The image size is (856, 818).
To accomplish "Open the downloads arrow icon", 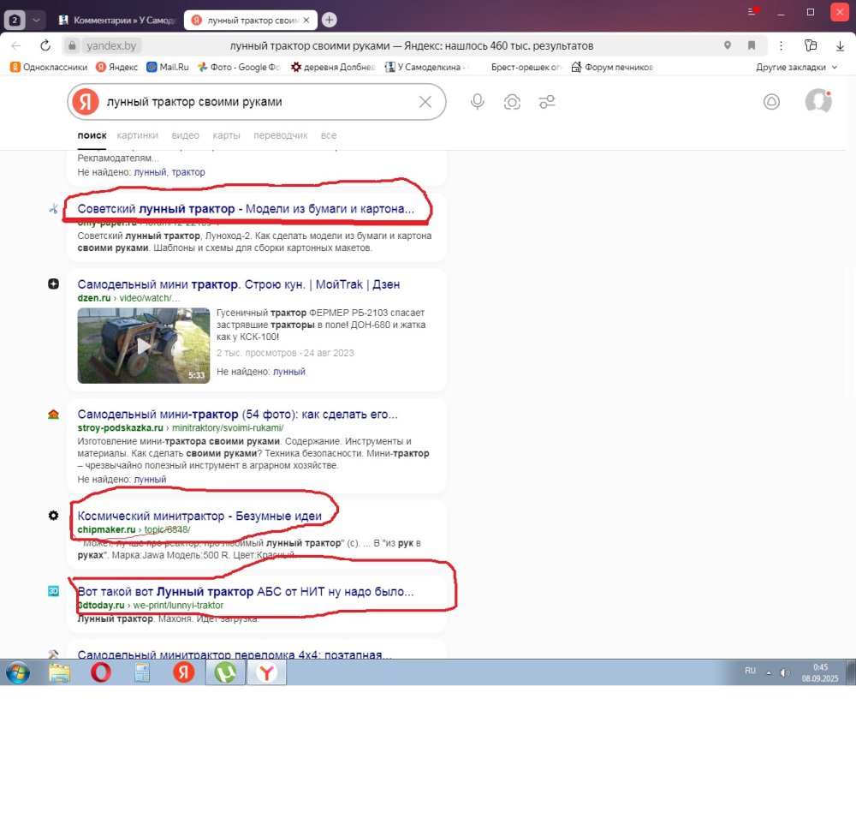I will [x=841, y=46].
